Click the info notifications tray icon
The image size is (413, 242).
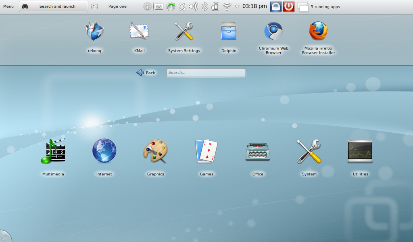148,6
